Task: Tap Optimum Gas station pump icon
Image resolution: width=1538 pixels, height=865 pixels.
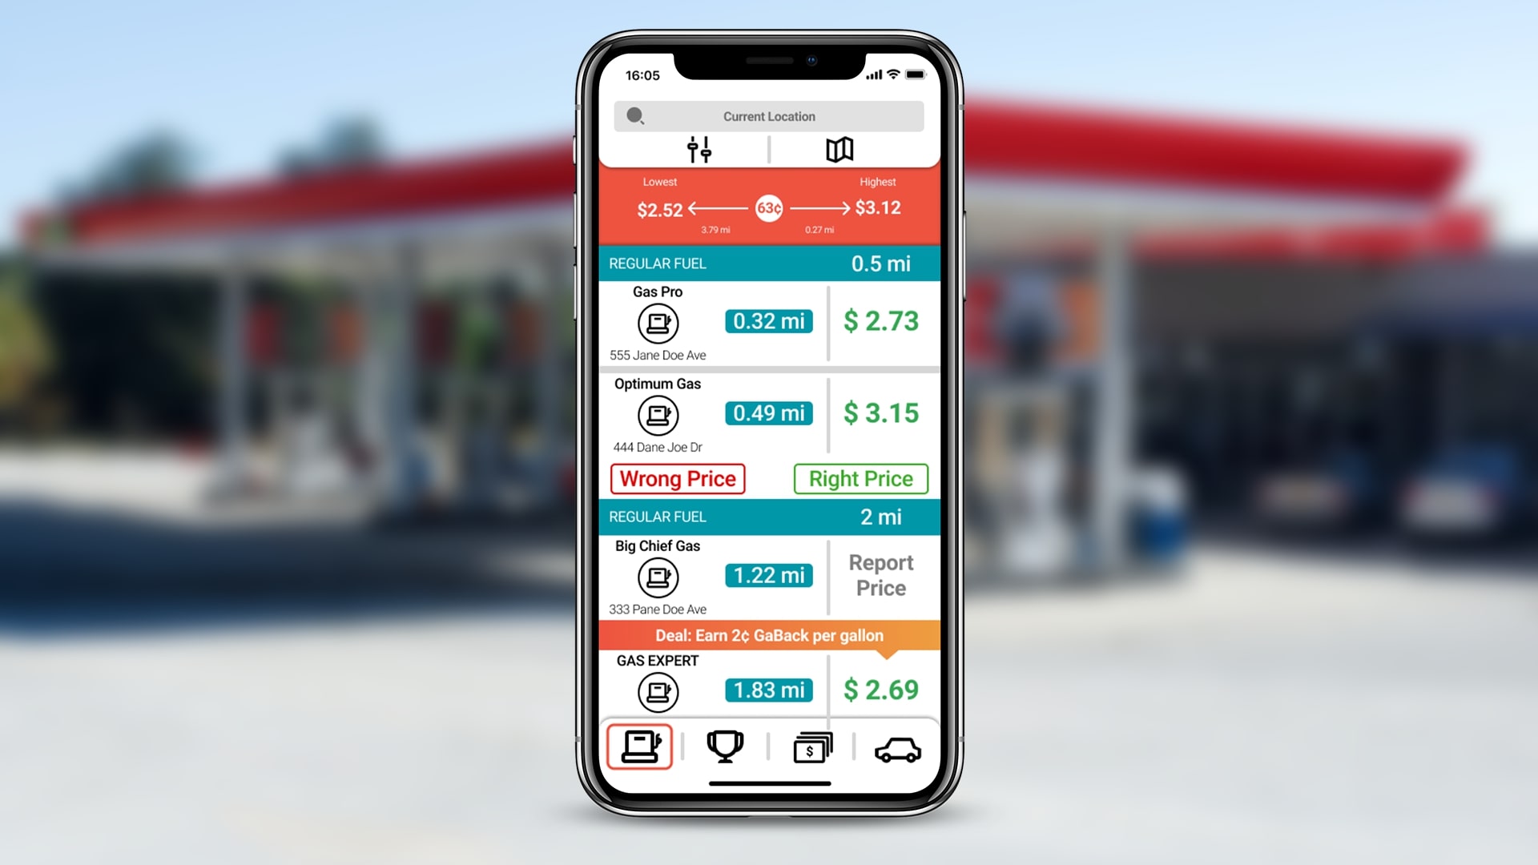Action: (x=656, y=414)
